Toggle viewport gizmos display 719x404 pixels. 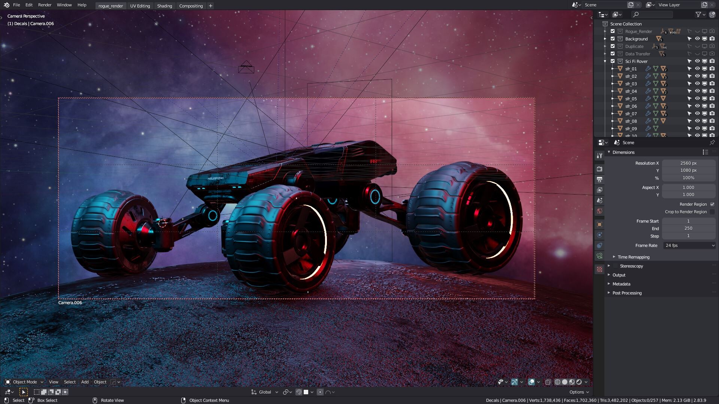[515, 382]
